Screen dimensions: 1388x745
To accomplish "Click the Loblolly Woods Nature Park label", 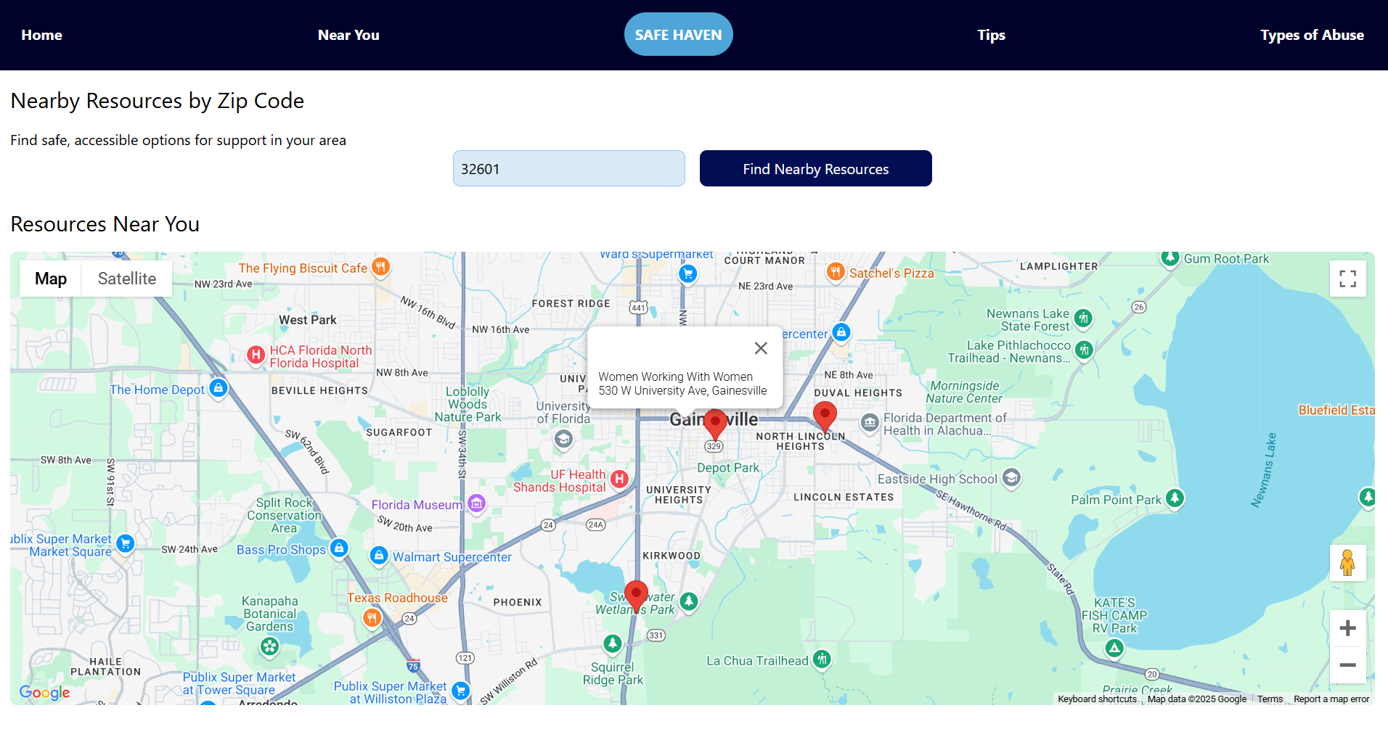I will 468,404.
